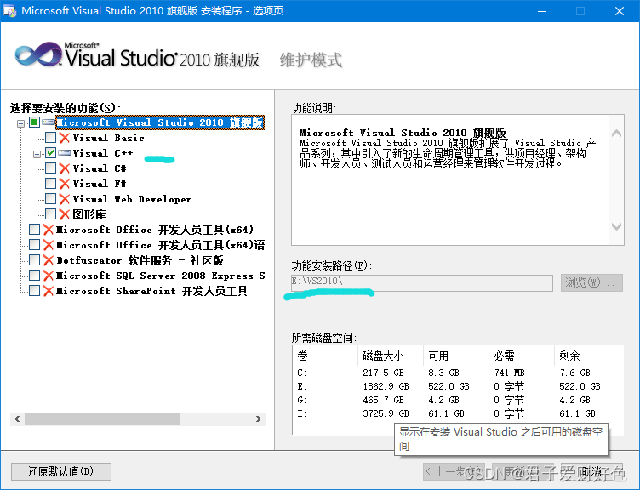
Task: Click the 必需 column header
Action: click(x=522, y=356)
